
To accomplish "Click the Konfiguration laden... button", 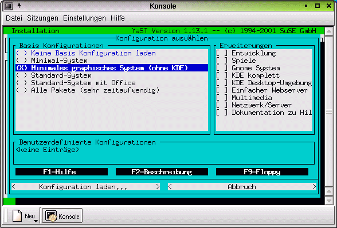I will [x=86, y=187].
